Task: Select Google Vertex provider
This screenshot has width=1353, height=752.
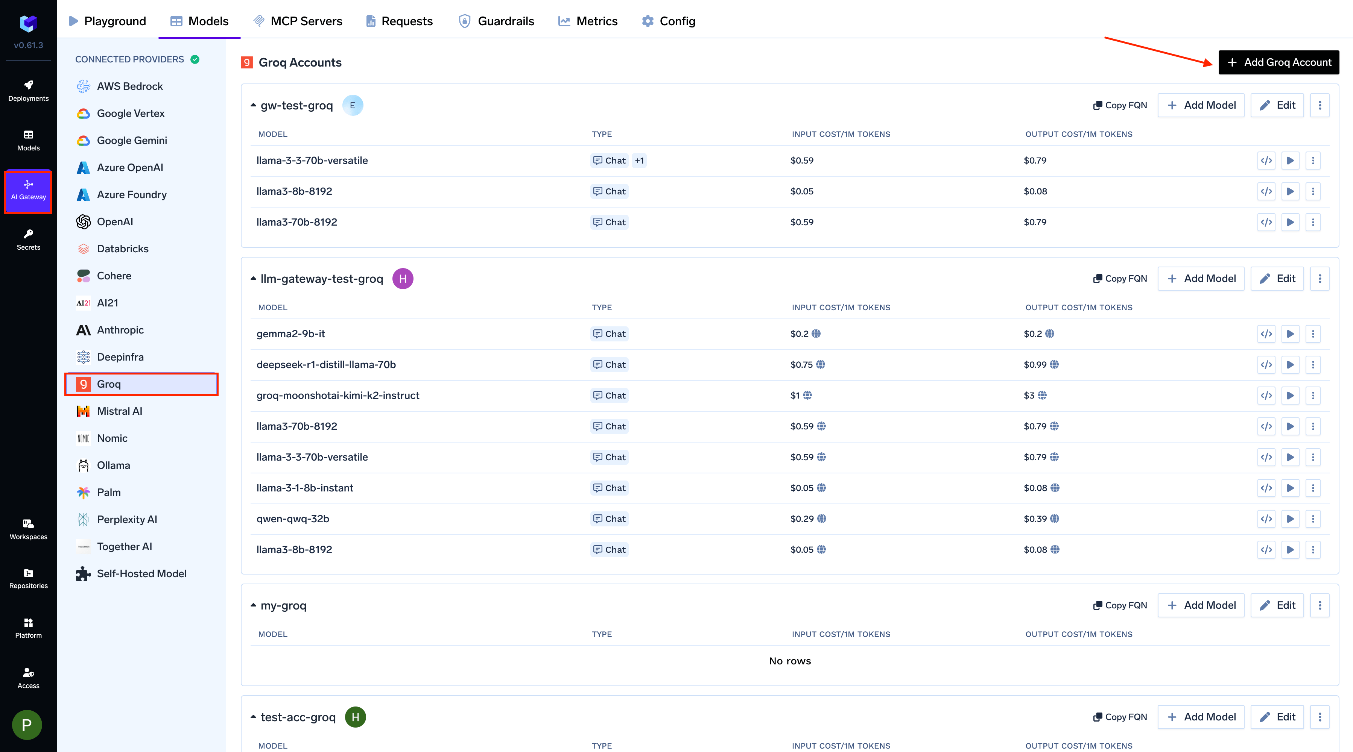Action: 141,114
